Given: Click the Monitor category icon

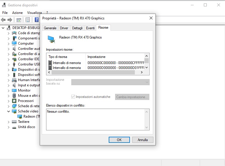Looking at the screenshot, I should coord(14,90).
